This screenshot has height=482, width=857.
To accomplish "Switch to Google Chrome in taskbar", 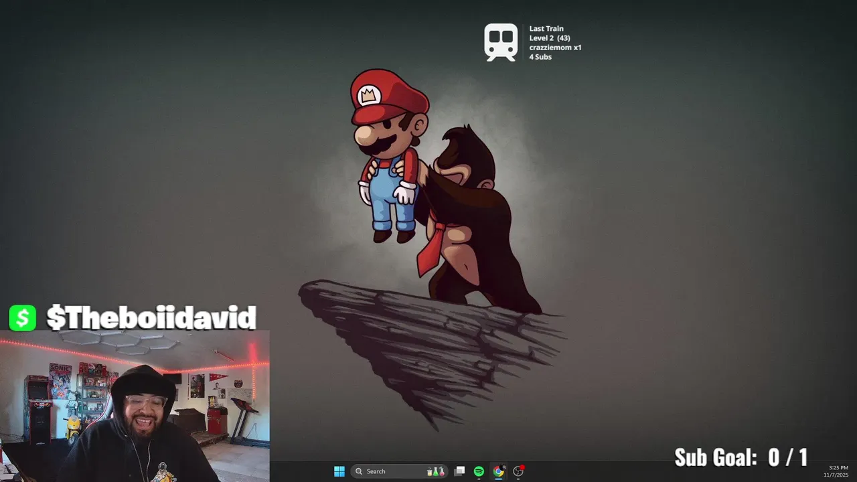I will click(x=498, y=471).
